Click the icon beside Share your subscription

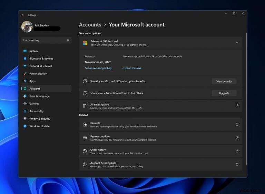[85, 93]
